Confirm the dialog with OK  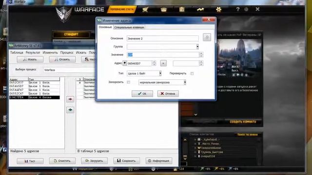tap(142, 94)
